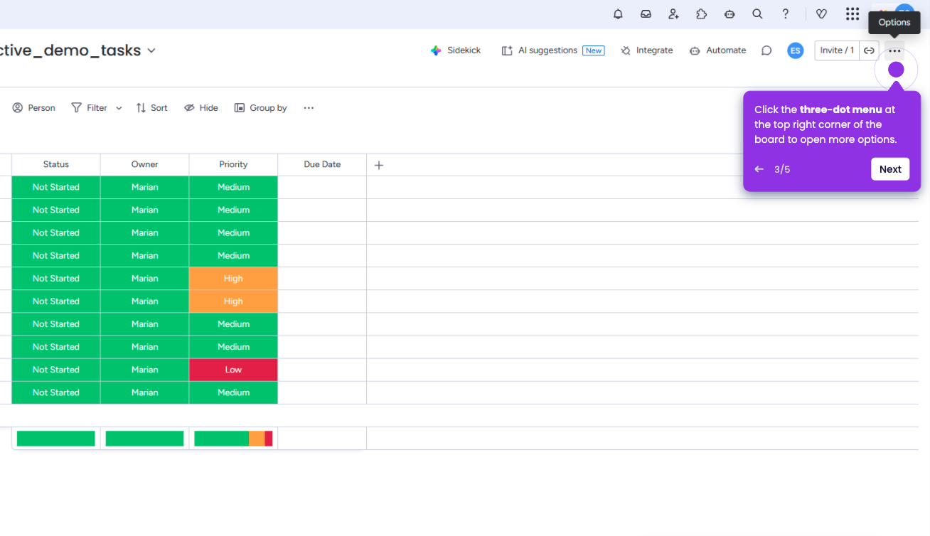Click the invite members icon in top bar
Screen dimensions: 930x536
pyautogui.click(x=673, y=14)
